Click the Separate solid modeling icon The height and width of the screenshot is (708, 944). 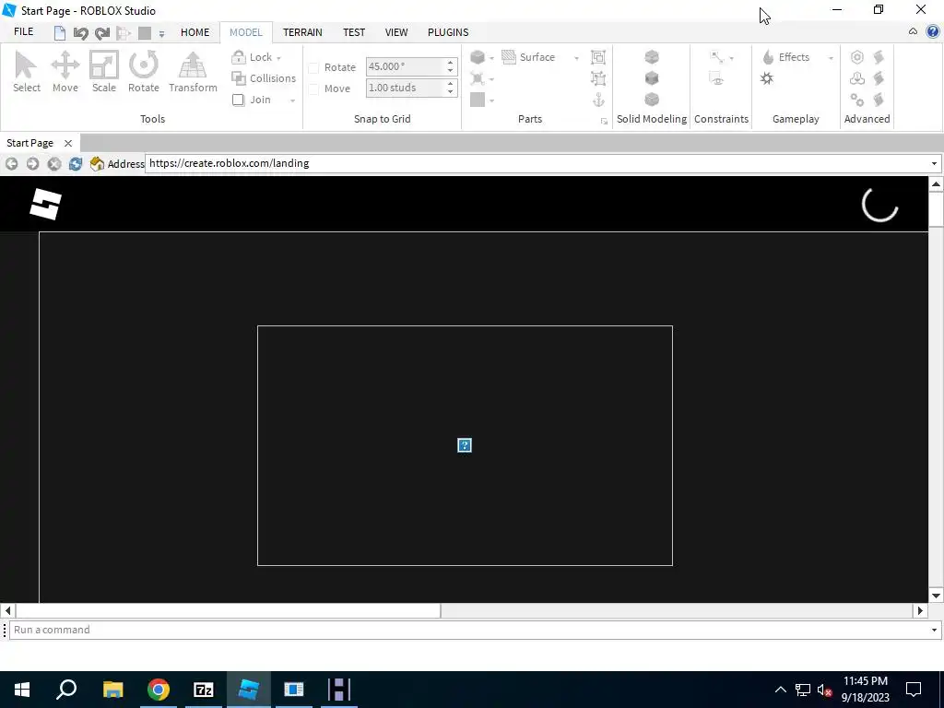pyautogui.click(x=652, y=100)
